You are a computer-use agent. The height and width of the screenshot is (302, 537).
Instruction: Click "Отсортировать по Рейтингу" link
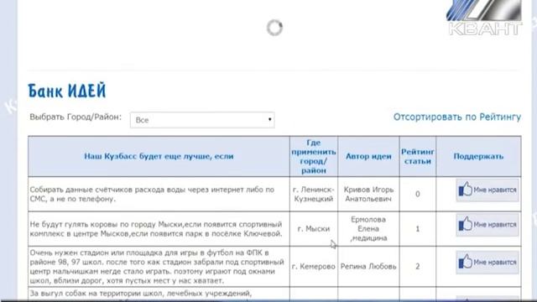click(456, 117)
